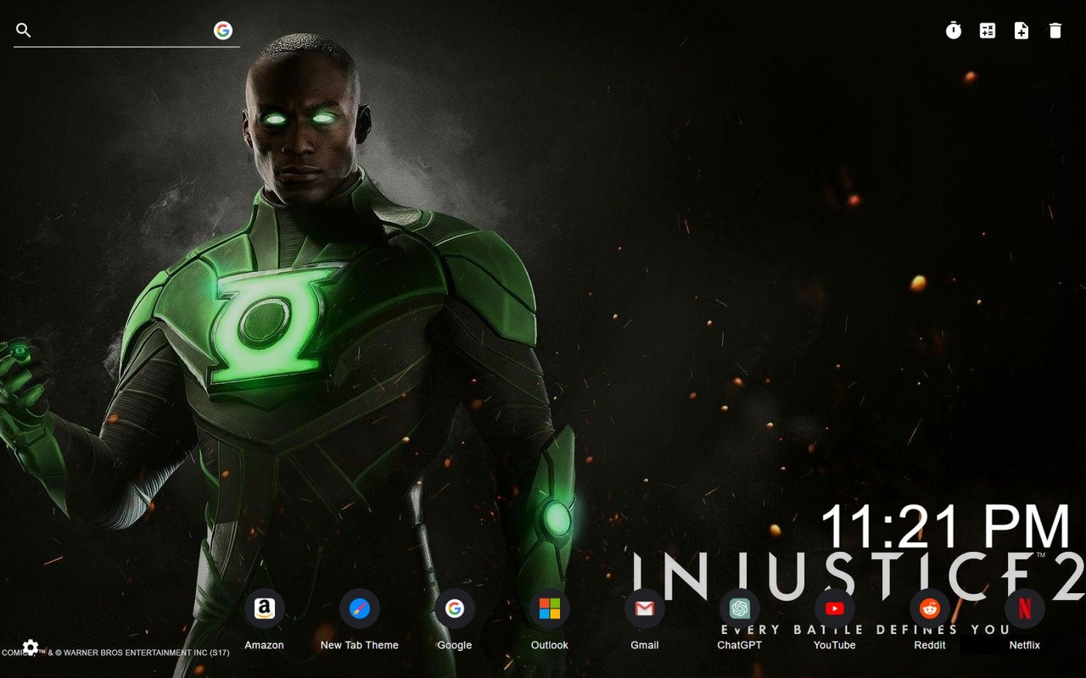Open the New Tab Theme shortcut
The image size is (1086, 678).
click(x=360, y=609)
